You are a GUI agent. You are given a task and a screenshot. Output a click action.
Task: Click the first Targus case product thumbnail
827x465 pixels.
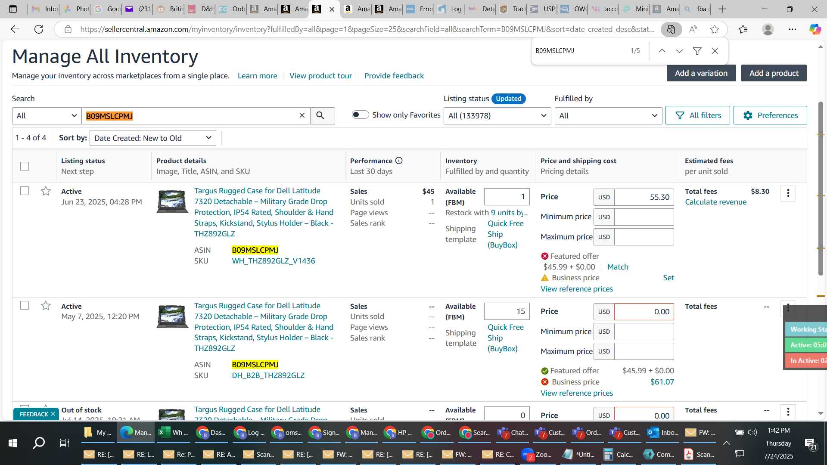pyautogui.click(x=172, y=202)
